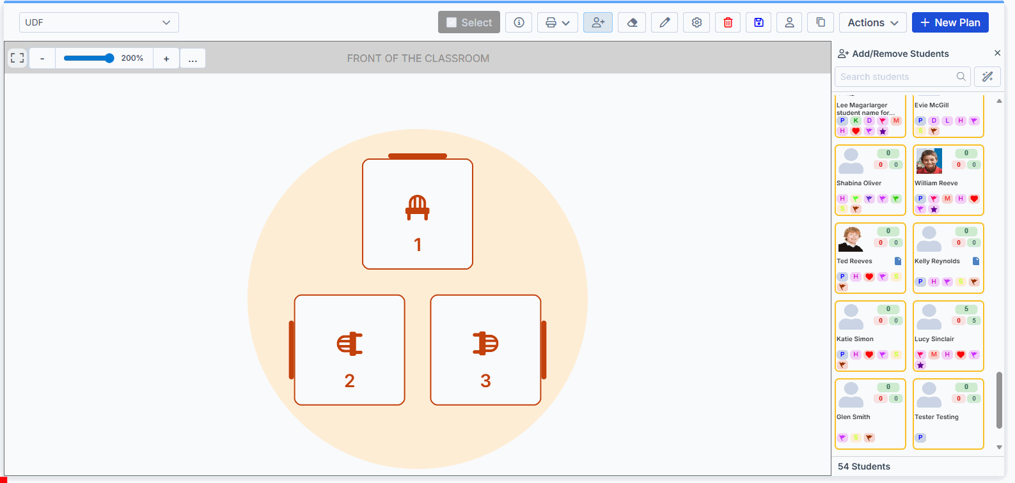Click the zoom level slider
Viewport: 1015px width, 483px height.
[x=88, y=58]
